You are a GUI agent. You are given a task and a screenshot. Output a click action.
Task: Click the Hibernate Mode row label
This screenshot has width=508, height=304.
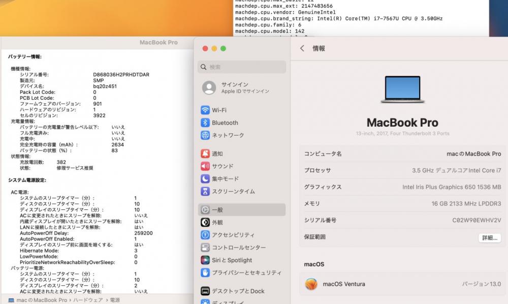[40, 251]
